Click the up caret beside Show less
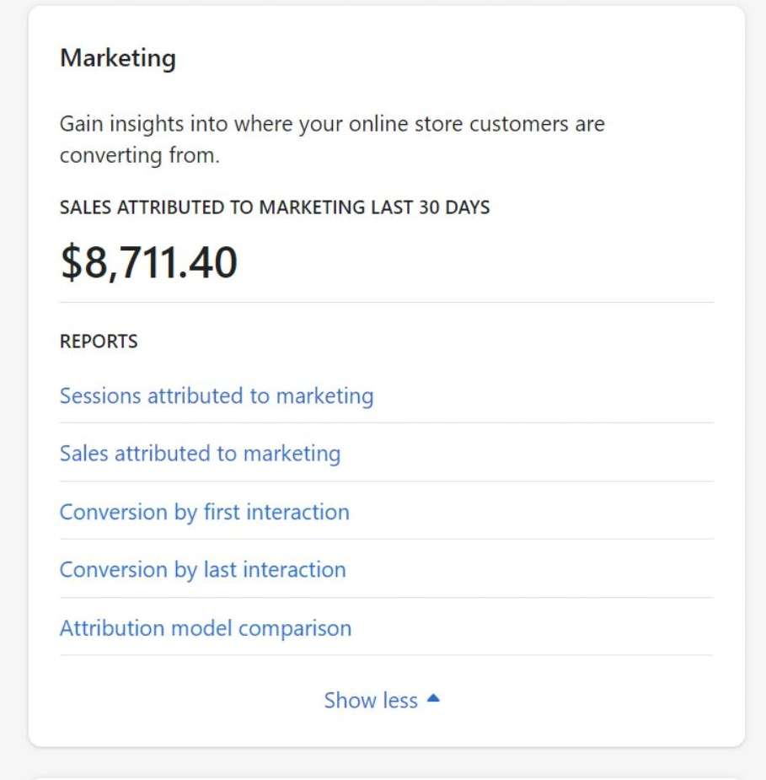This screenshot has height=780, width=766. (x=433, y=698)
